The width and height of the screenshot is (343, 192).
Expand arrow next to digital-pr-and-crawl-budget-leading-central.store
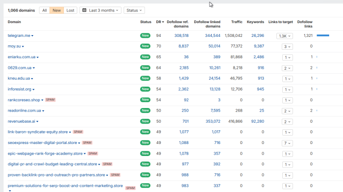point(99,164)
